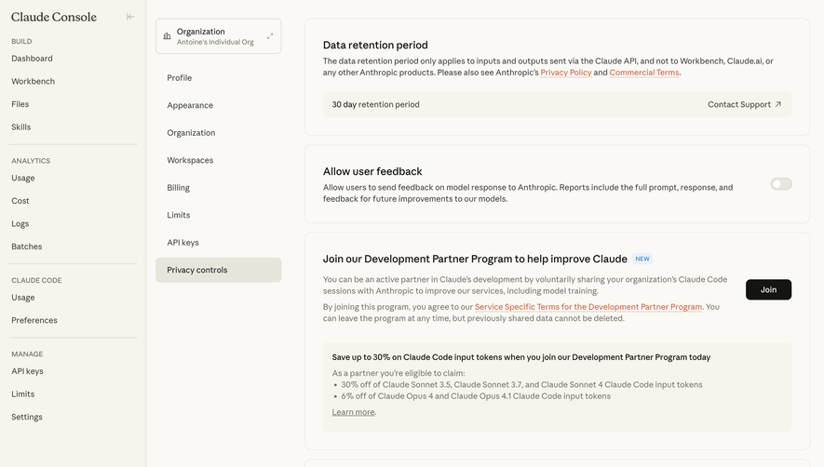
Task: Open the Privacy Policy link
Action: tap(566, 73)
